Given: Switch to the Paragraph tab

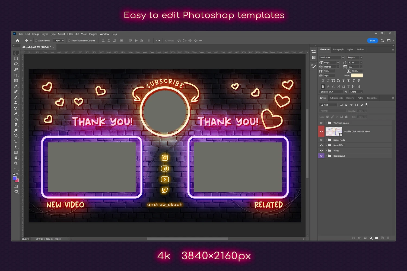Looking at the screenshot, I should tap(338, 50).
